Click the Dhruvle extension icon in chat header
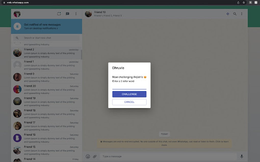 [x=228, y=14]
